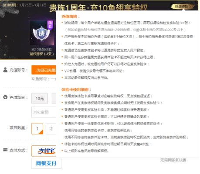
Task: Click the yen coin icon beside 充值项目
Action: point(5,97)
